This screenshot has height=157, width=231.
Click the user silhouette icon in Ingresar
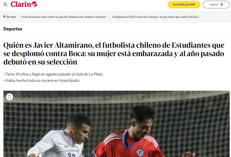tap(222, 4)
